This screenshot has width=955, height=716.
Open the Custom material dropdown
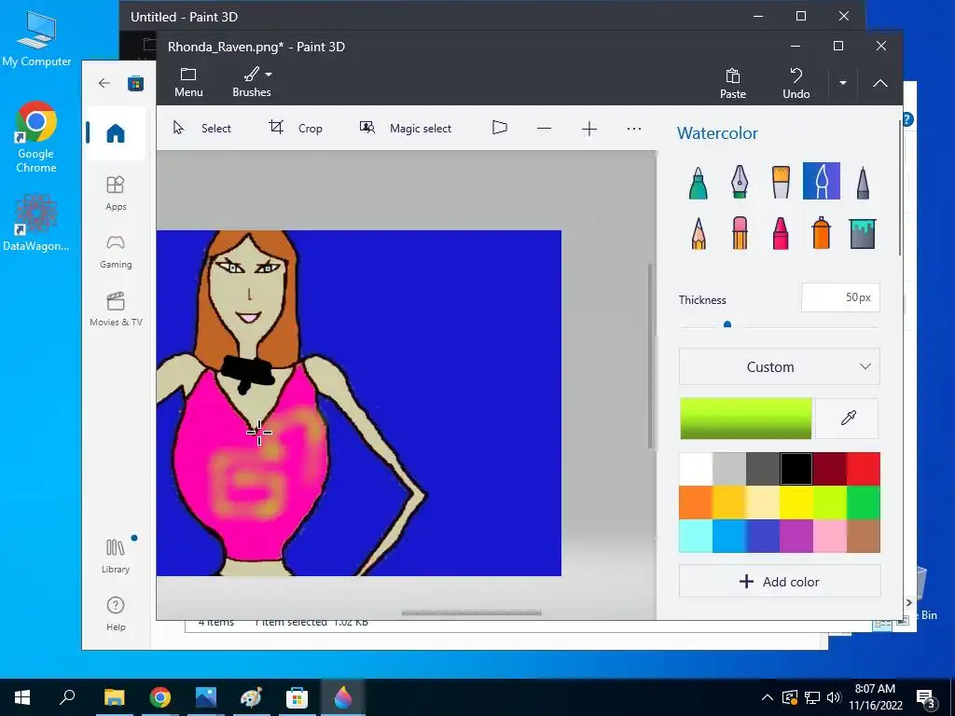[x=780, y=366]
